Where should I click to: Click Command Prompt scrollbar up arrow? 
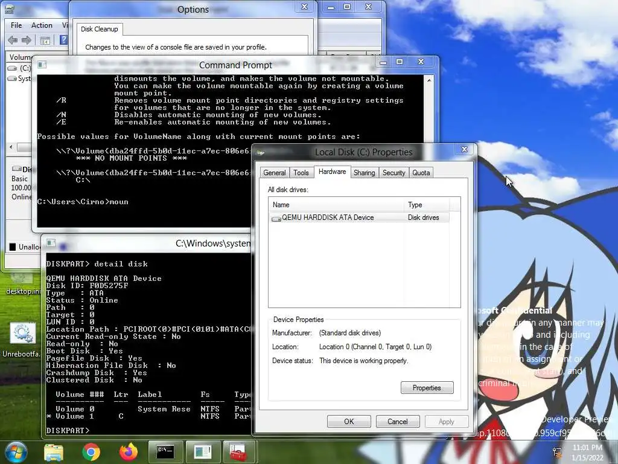point(429,80)
